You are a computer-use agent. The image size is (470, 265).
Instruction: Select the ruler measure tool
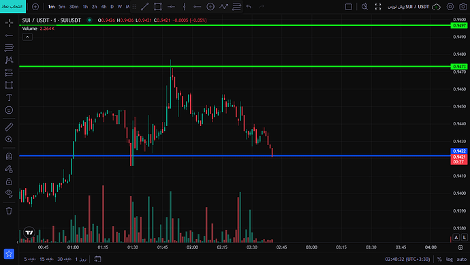(9, 127)
